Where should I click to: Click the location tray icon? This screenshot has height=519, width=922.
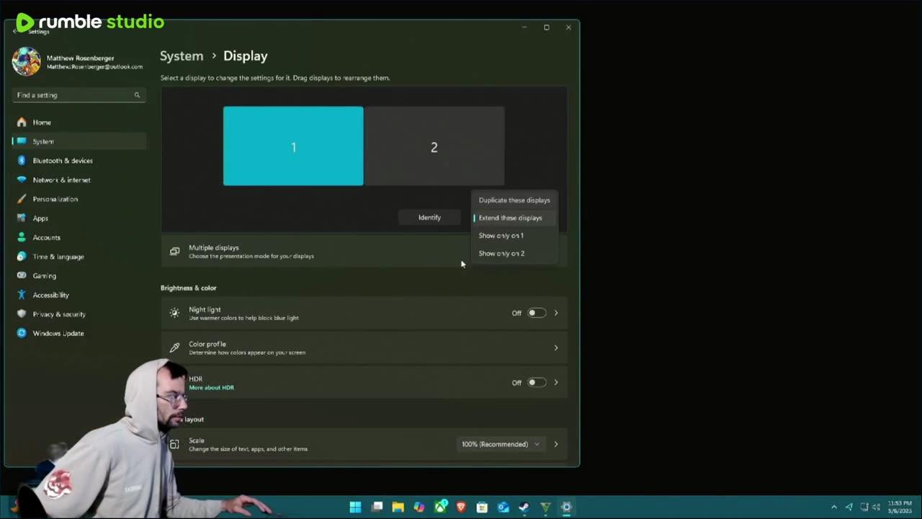pyautogui.click(x=849, y=507)
